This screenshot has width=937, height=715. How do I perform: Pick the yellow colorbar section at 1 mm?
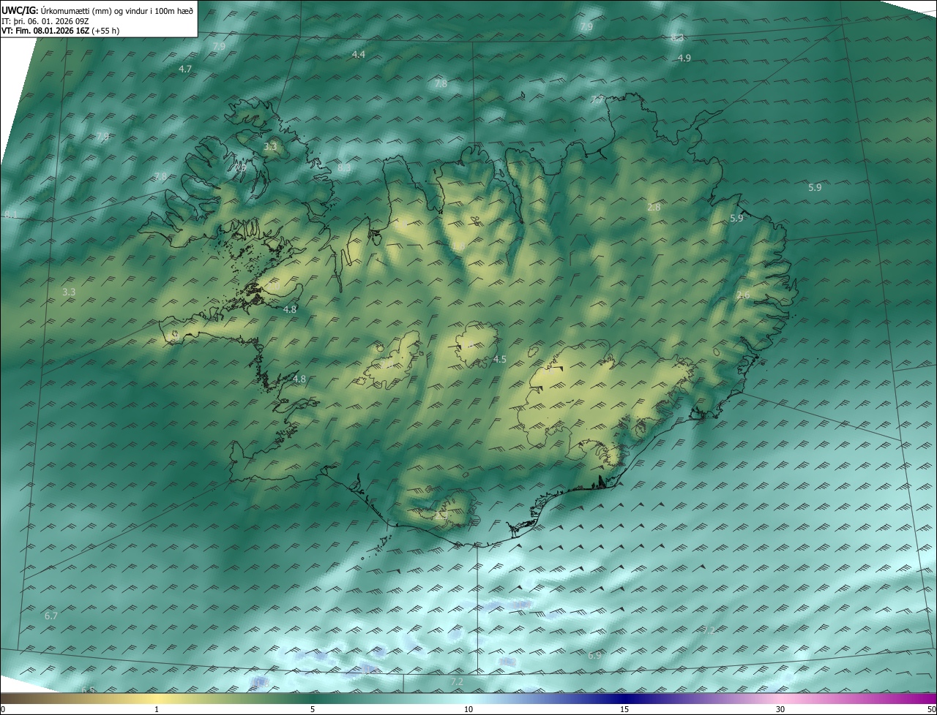[157, 699]
